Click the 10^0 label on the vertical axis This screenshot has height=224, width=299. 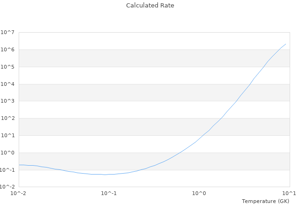[x=8, y=153]
